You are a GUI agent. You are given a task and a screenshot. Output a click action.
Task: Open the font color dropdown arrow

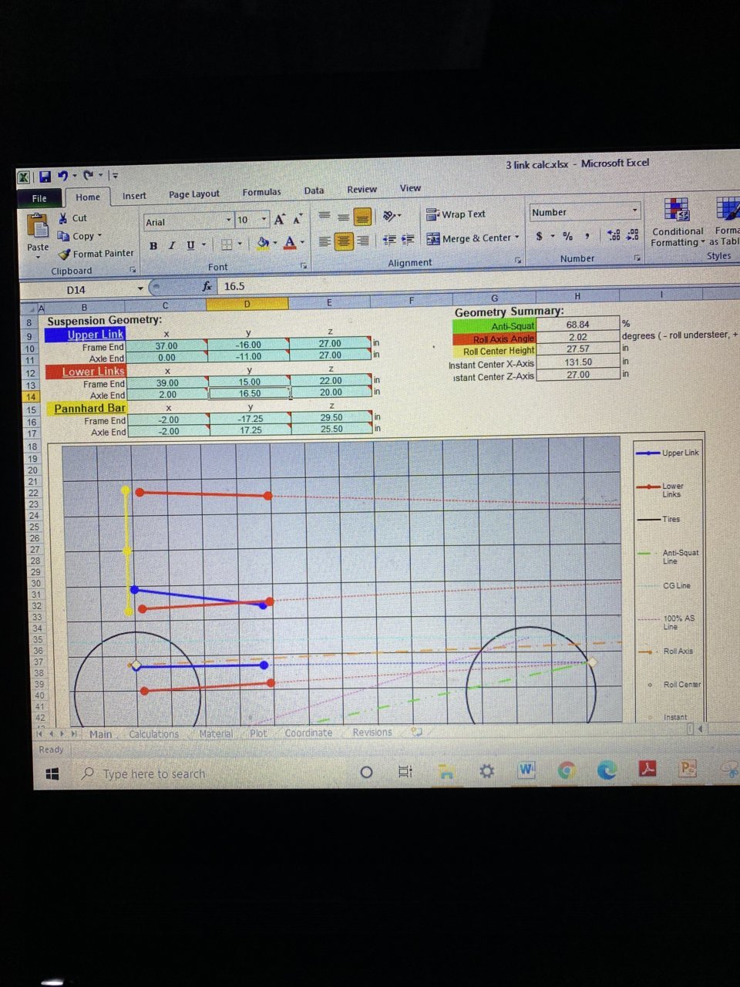[x=302, y=242]
